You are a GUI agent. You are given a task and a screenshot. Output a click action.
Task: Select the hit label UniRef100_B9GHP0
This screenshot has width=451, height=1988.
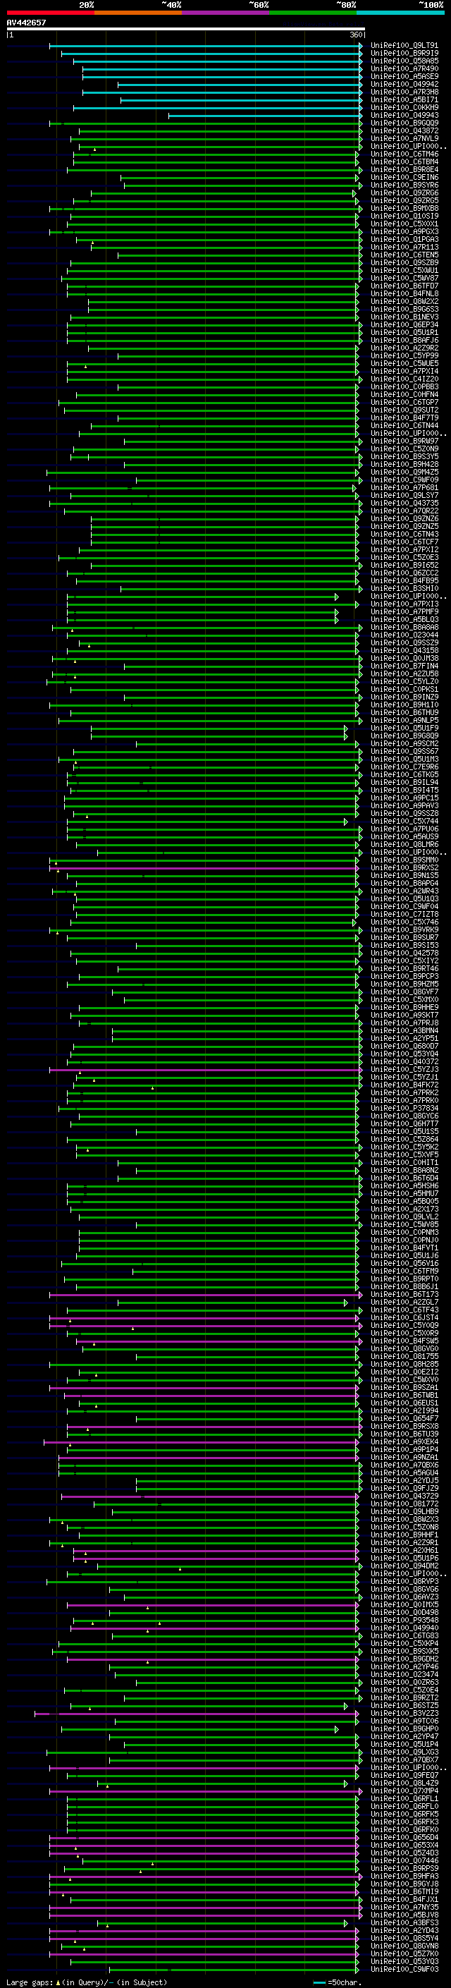tap(404, 1728)
